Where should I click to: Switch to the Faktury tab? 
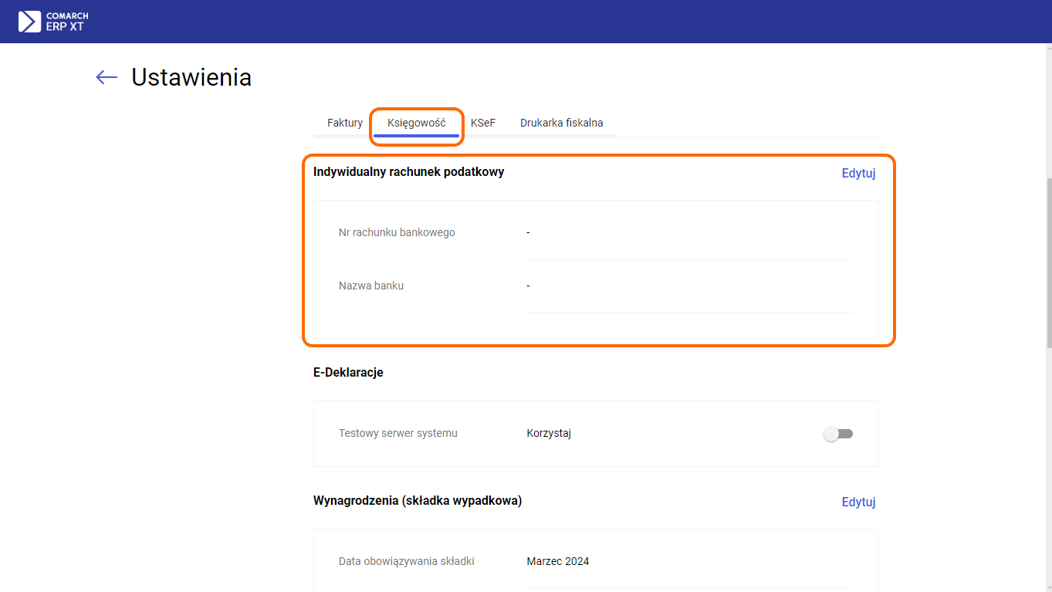pos(344,123)
